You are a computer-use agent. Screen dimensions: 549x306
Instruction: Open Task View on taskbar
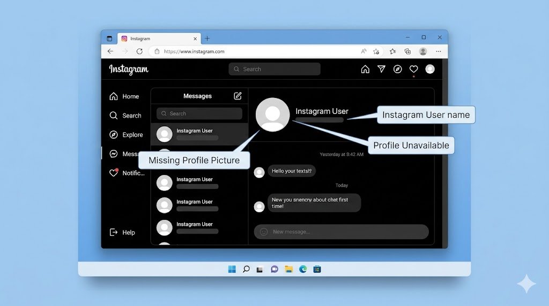click(259, 269)
